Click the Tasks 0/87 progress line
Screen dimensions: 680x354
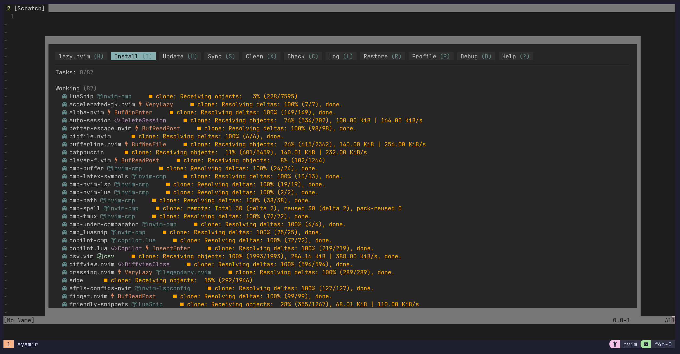point(74,72)
